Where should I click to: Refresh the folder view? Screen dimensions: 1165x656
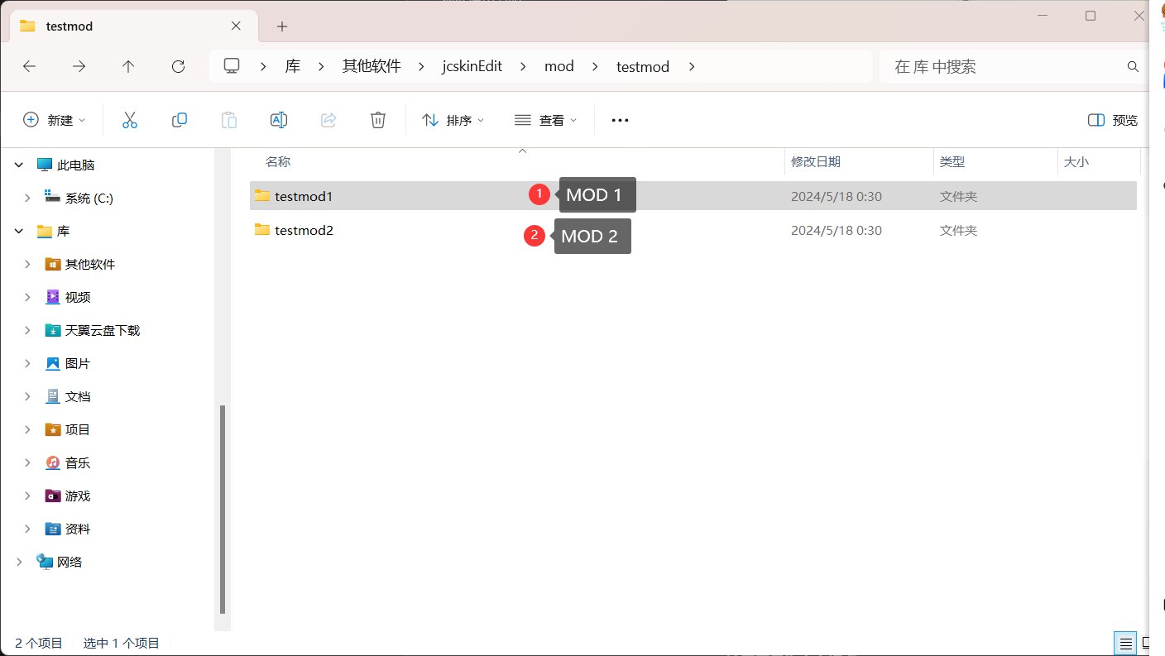click(179, 66)
